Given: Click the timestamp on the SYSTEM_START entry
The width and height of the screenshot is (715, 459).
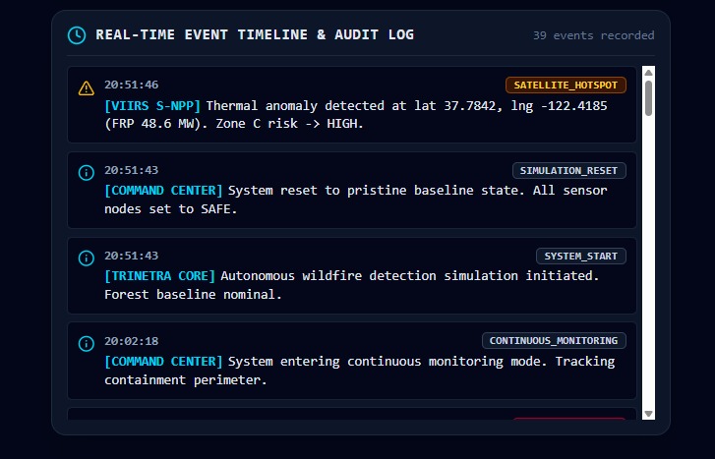Looking at the screenshot, I should coord(132,256).
